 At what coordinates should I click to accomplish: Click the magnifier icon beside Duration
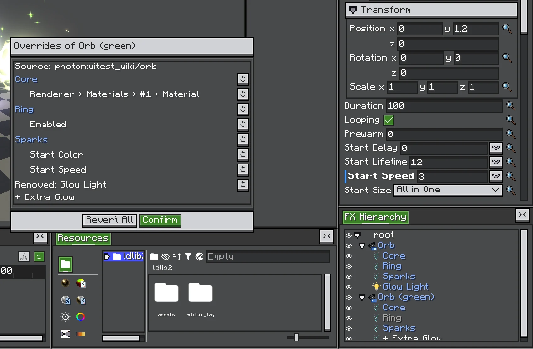511,106
